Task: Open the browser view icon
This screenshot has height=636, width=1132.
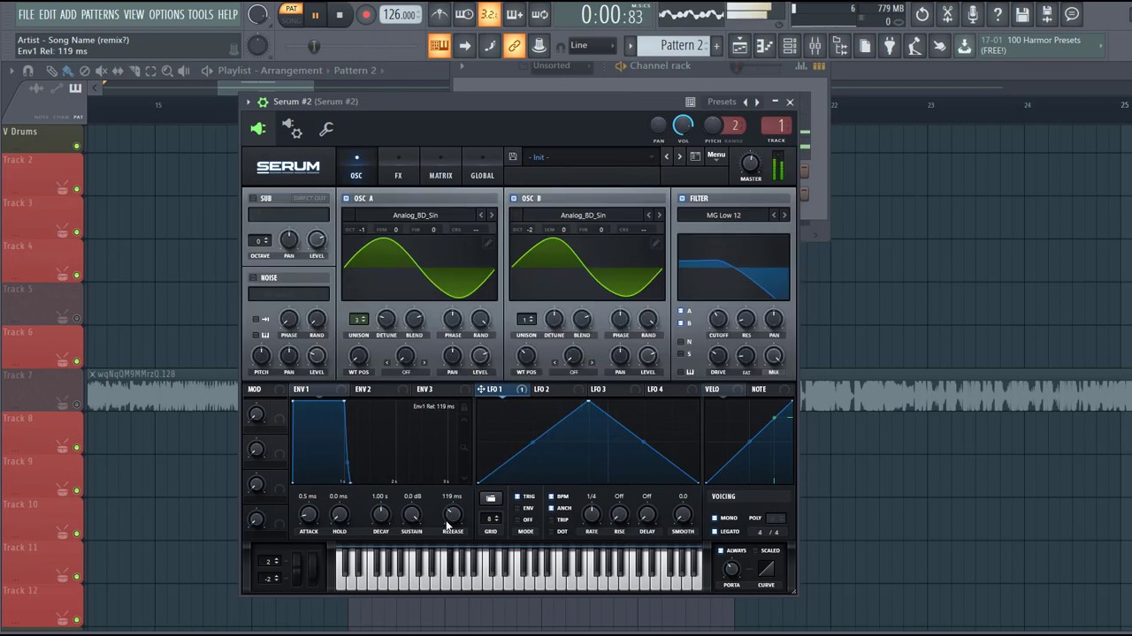Action: coord(840,46)
